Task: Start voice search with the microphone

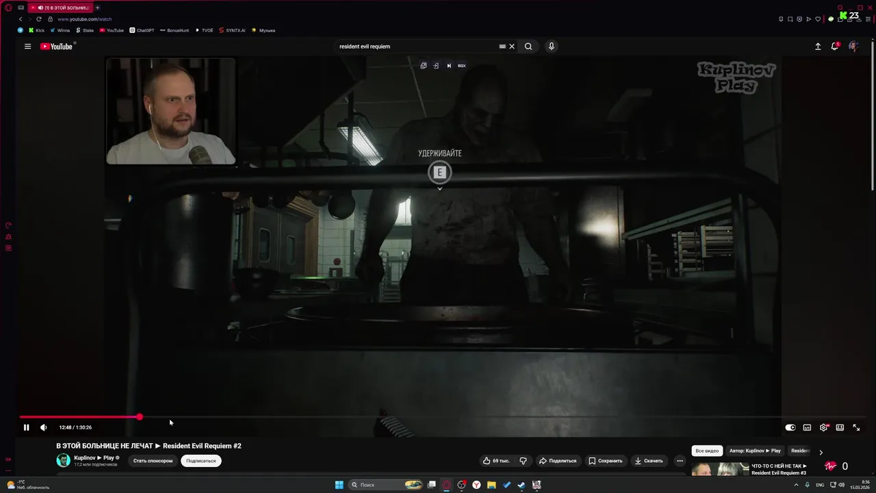Action: coord(552,47)
